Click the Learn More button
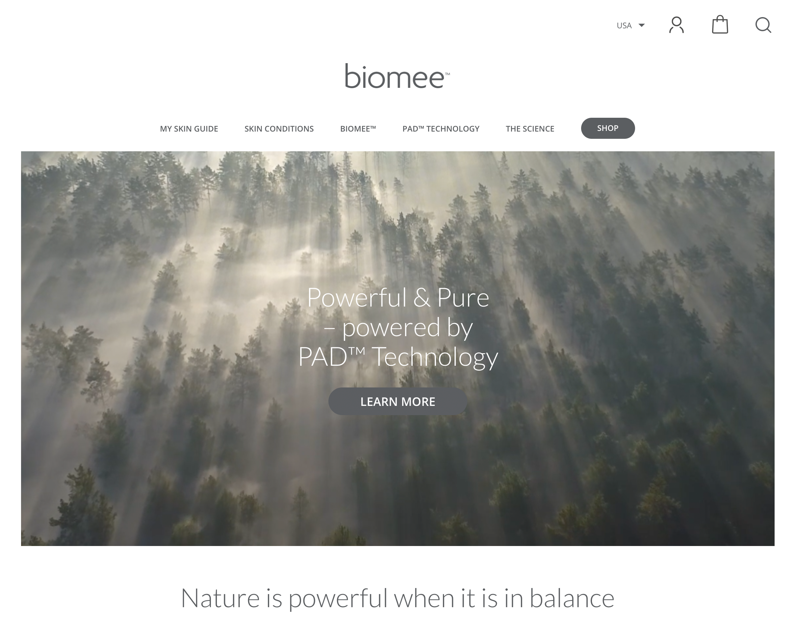 [x=397, y=401]
